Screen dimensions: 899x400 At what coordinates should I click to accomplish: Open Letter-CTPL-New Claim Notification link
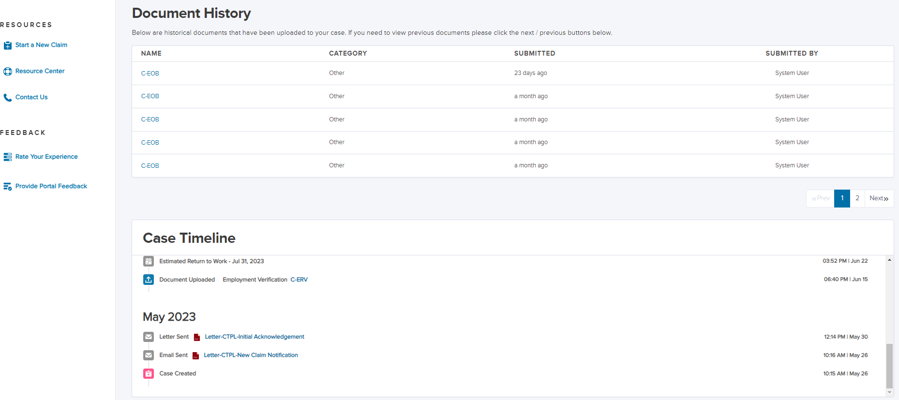[251, 355]
